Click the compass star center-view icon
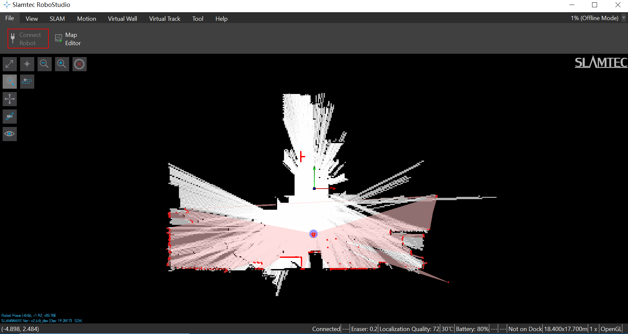The image size is (628, 334). pyautogui.click(x=27, y=64)
